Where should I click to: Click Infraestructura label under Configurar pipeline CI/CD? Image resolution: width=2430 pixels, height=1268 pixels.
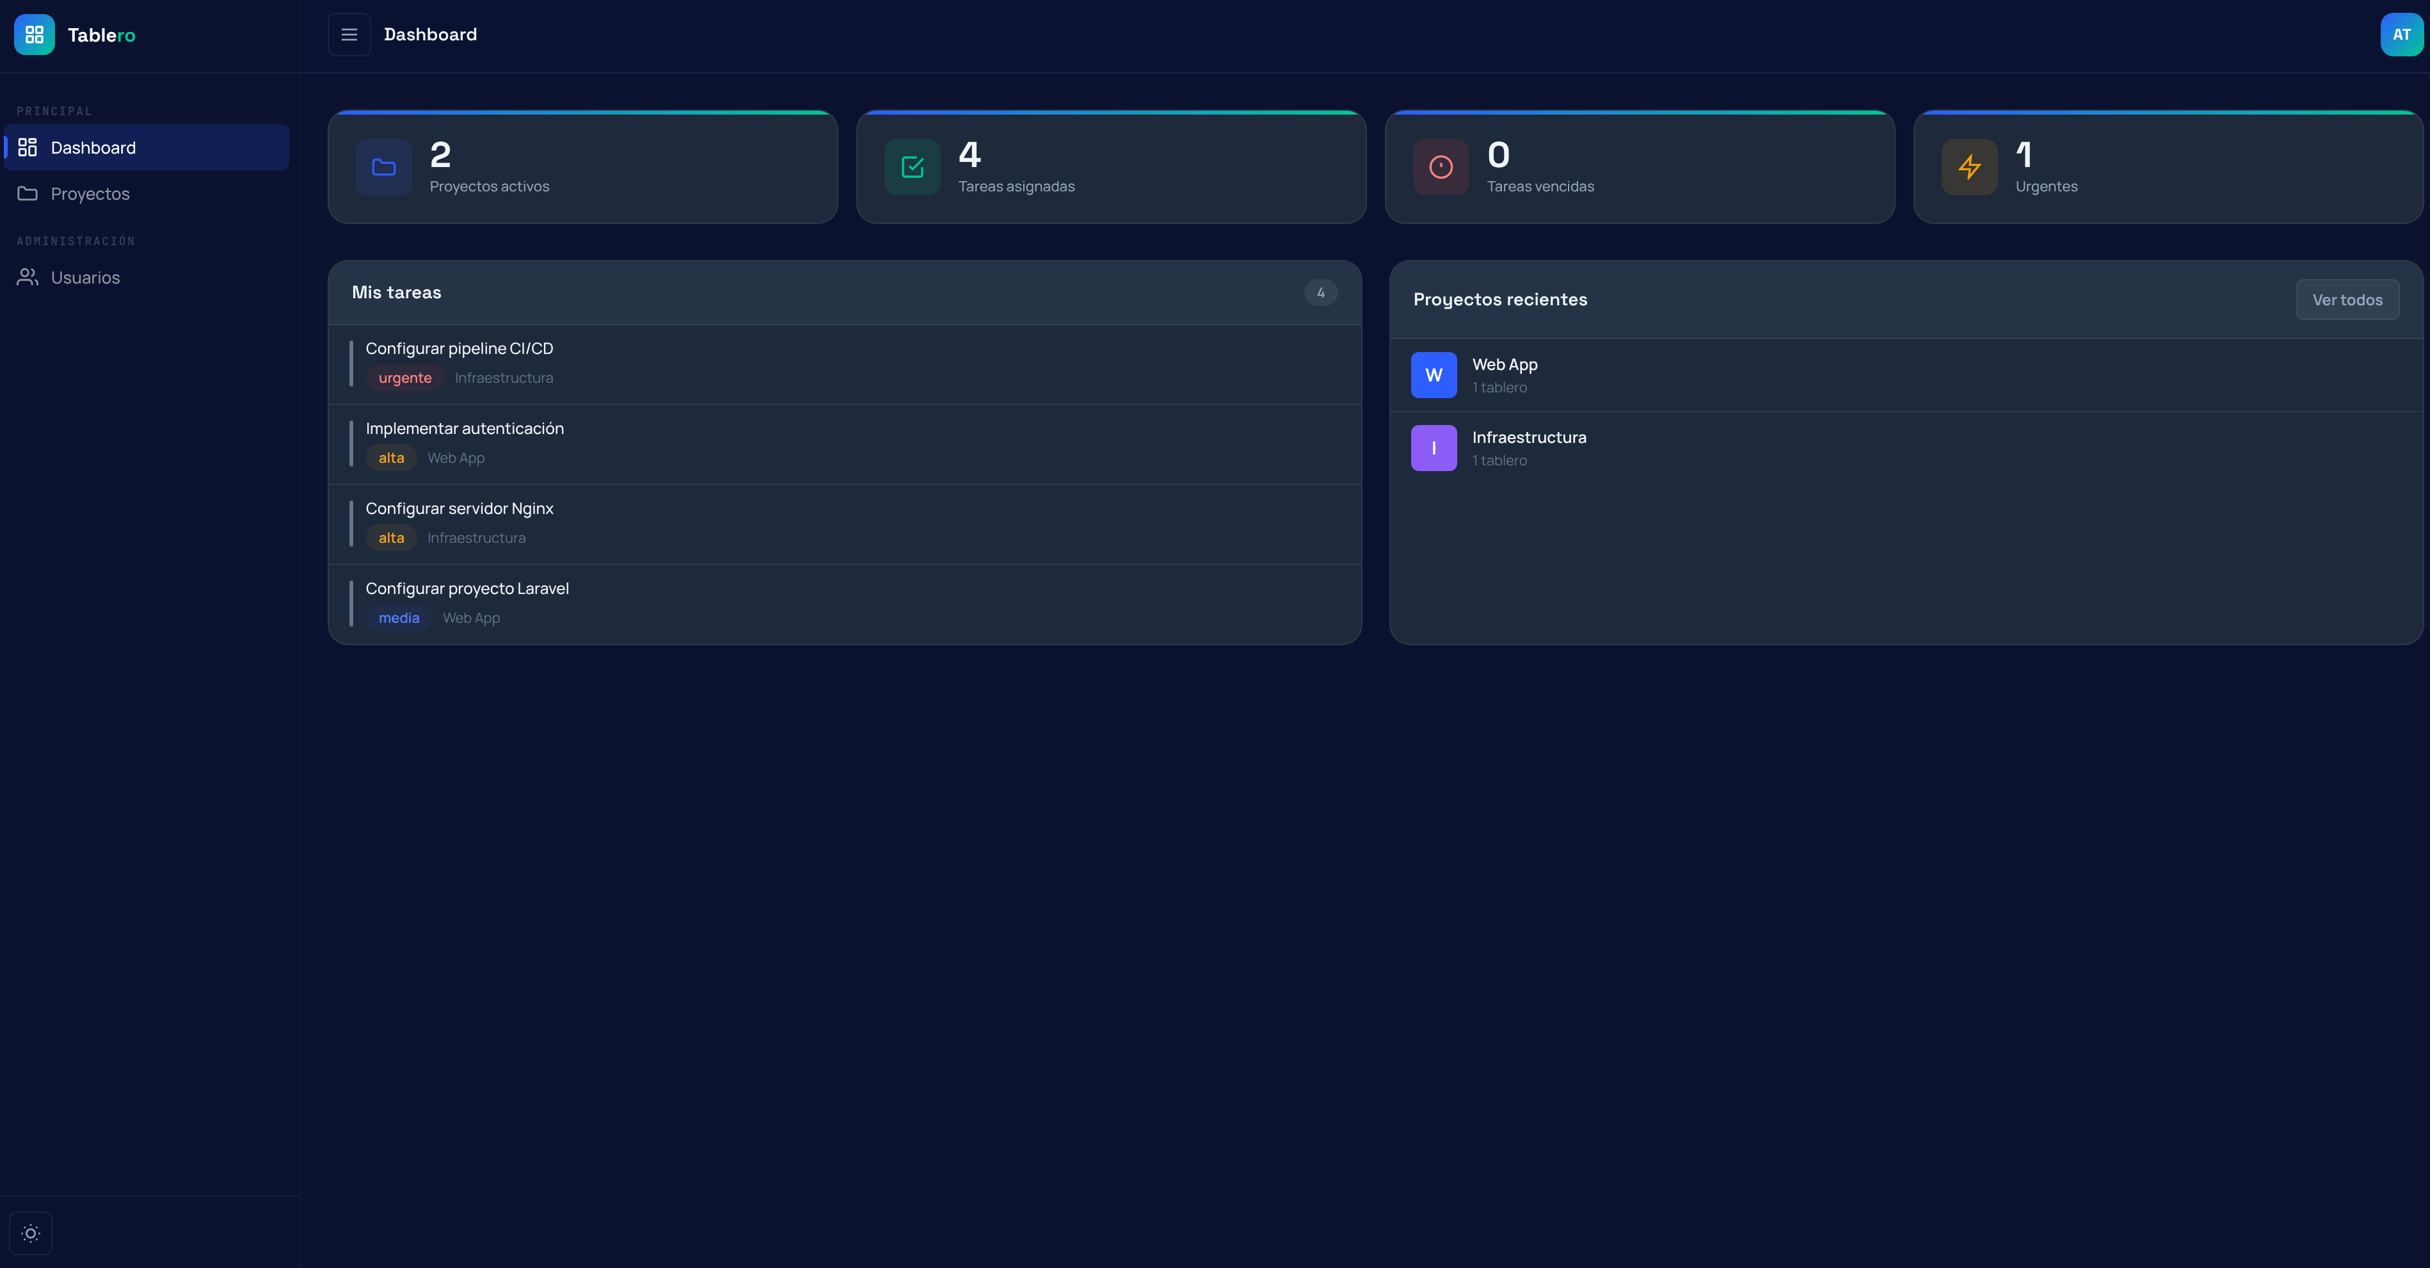504,378
